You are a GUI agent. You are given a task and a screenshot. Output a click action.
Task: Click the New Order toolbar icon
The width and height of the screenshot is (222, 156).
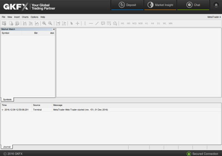tap(4, 23)
